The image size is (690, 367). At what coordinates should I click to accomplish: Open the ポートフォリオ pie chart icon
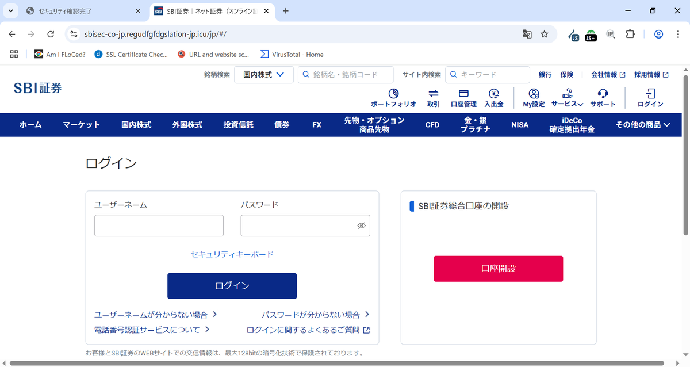click(394, 94)
